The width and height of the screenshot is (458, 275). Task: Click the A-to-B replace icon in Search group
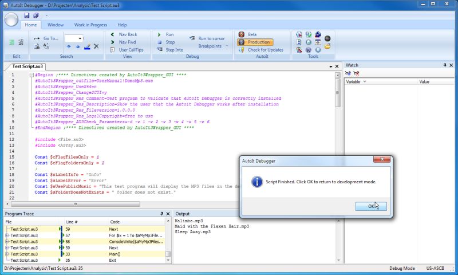coord(46,46)
